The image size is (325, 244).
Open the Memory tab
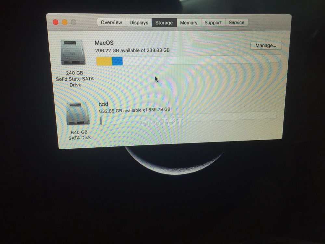(188, 23)
